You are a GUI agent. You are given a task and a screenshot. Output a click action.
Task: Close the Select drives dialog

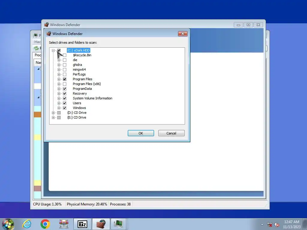183,34
